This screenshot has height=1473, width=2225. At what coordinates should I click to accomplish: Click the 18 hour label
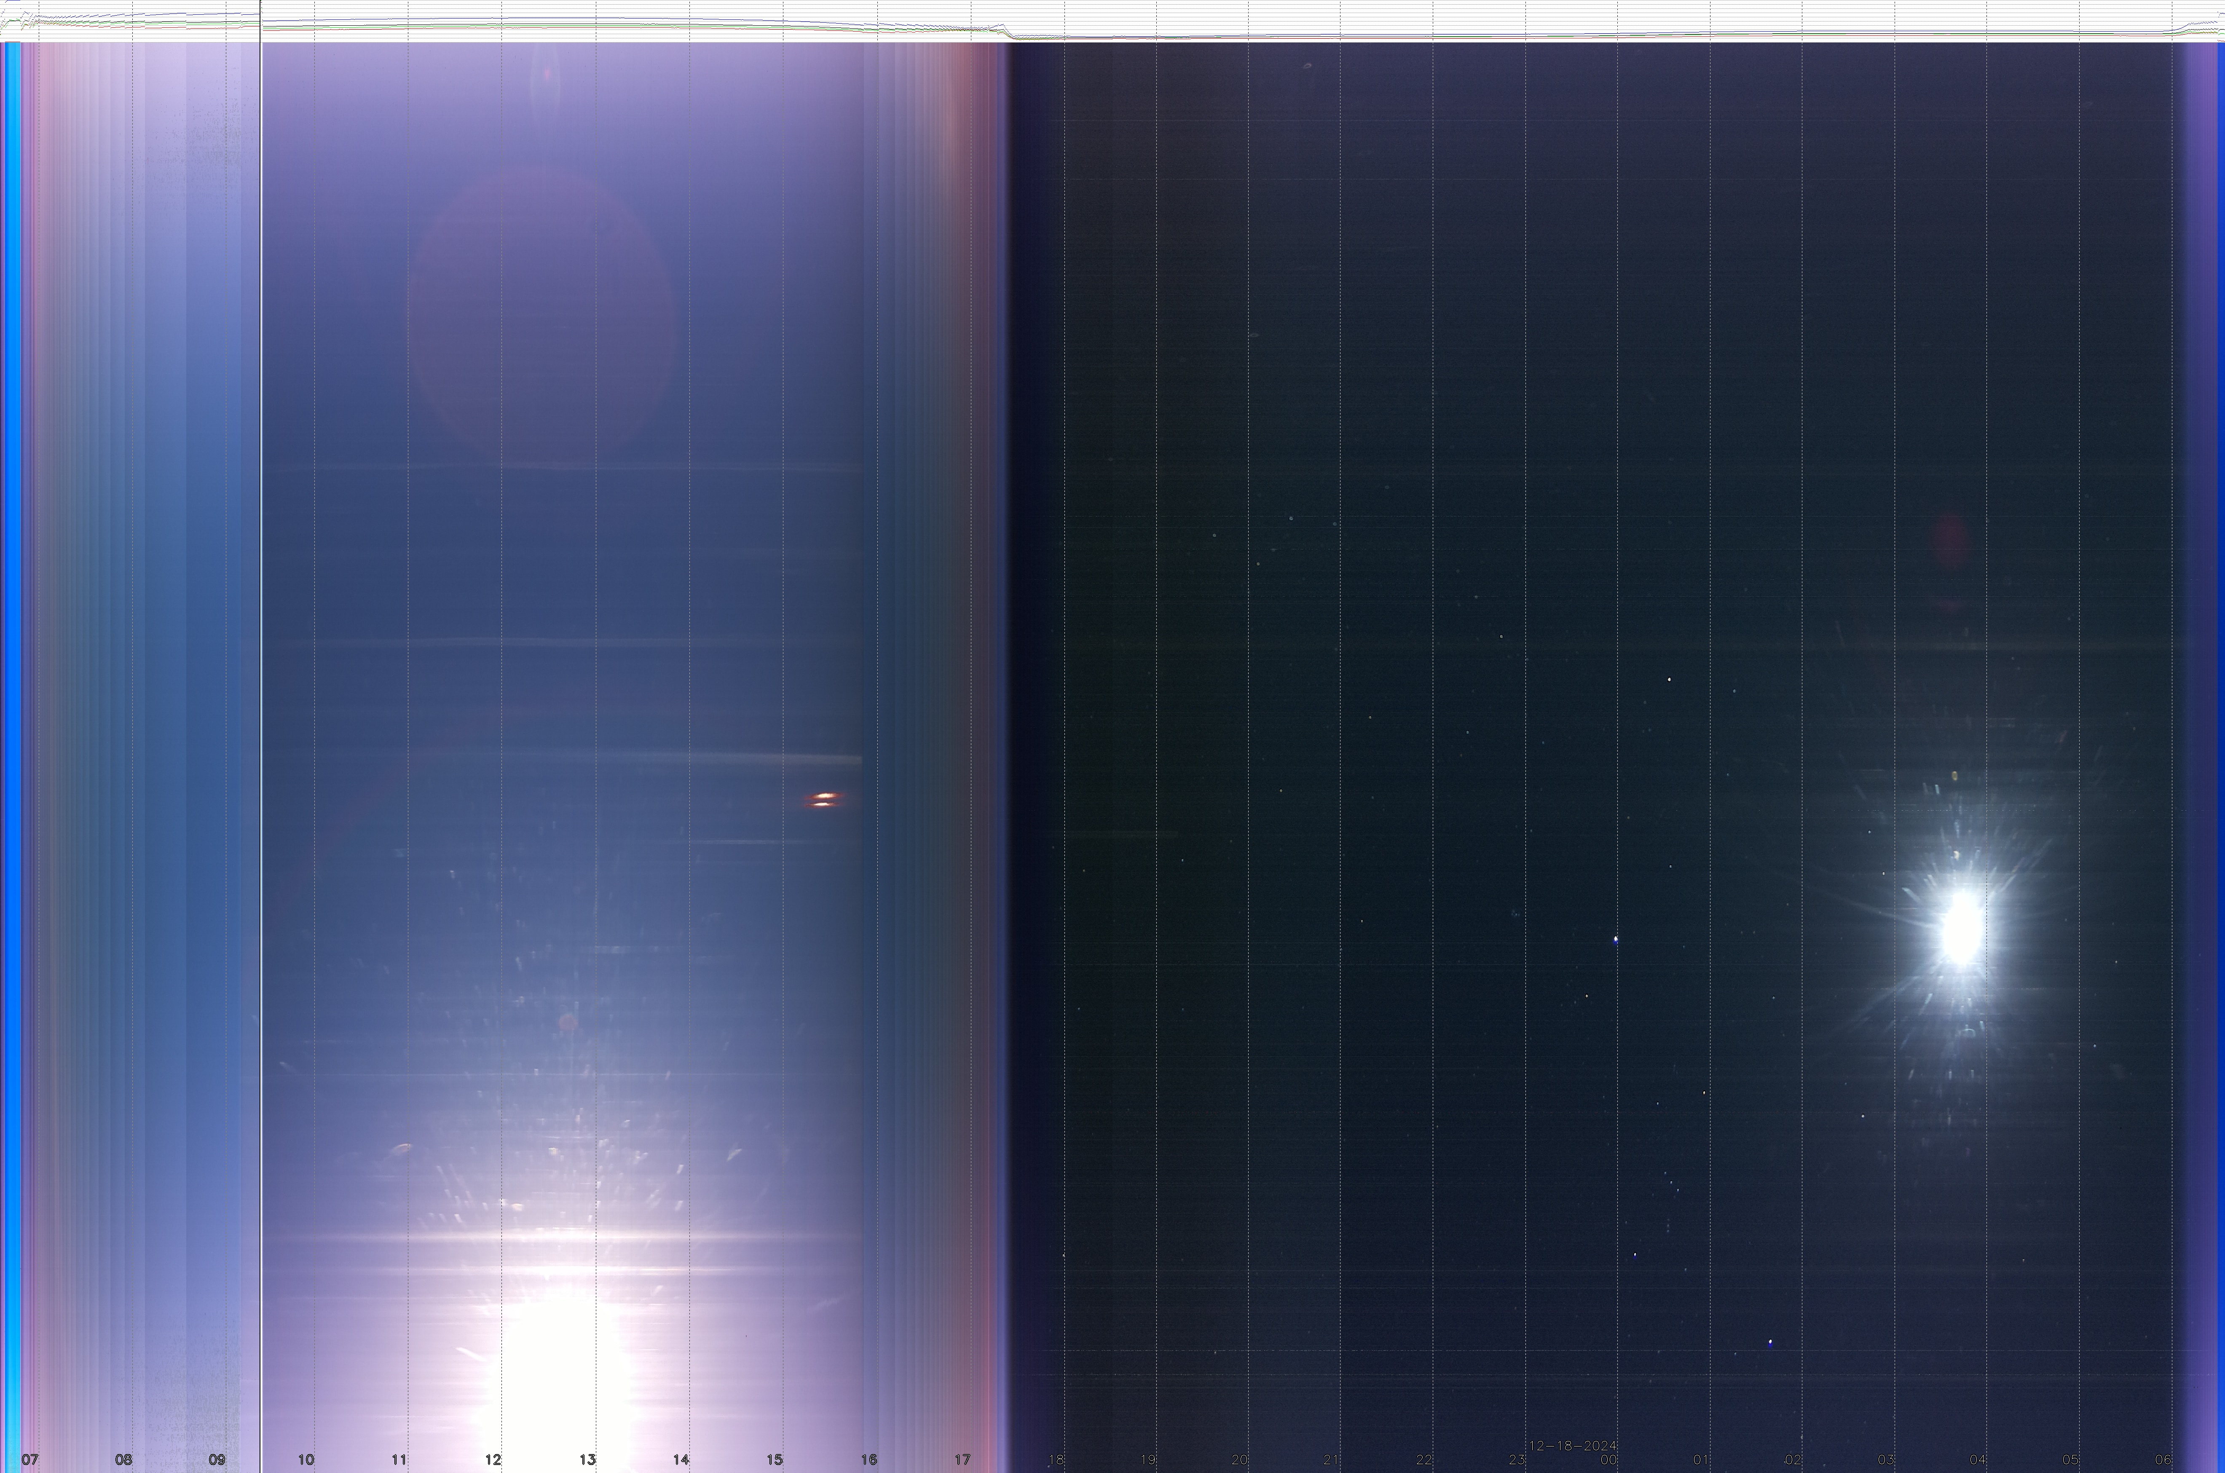pyautogui.click(x=1056, y=1459)
